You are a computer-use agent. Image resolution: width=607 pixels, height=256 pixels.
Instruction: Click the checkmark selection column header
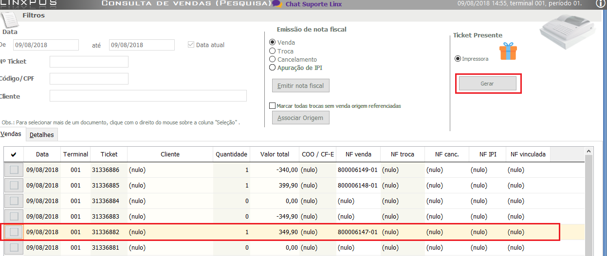coord(14,154)
